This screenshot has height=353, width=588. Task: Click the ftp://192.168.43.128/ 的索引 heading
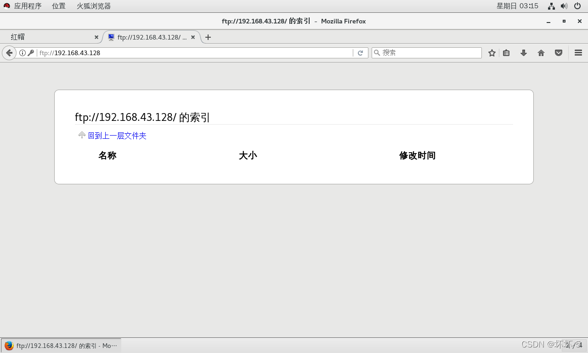tap(142, 117)
